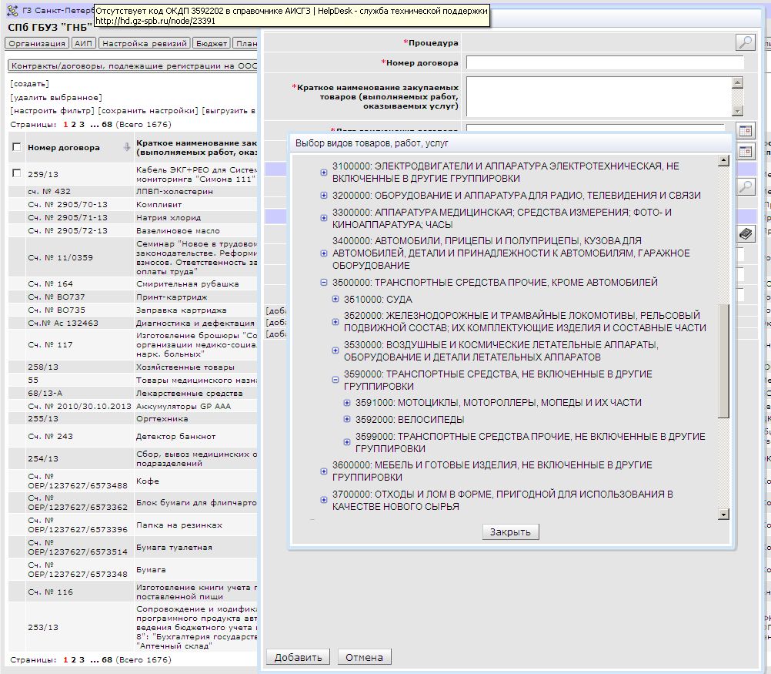Go to page 3 in the bottom pagination

click(x=82, y=659)
